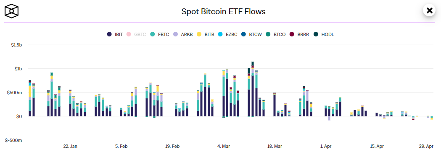Click the first bar of the chart
441x152 pixels.
tap(30, 98)
